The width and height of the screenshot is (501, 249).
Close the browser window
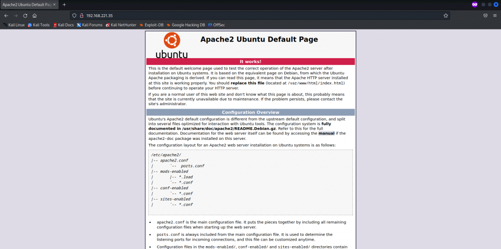point(496,4)
